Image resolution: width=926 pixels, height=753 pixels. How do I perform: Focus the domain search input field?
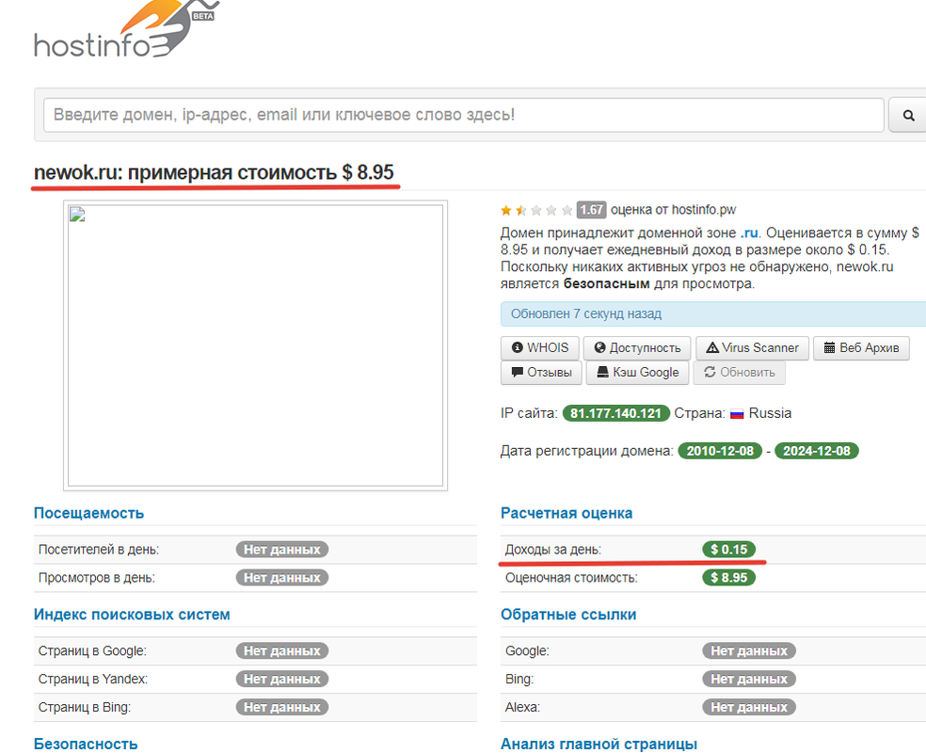[x=464, y=115]
